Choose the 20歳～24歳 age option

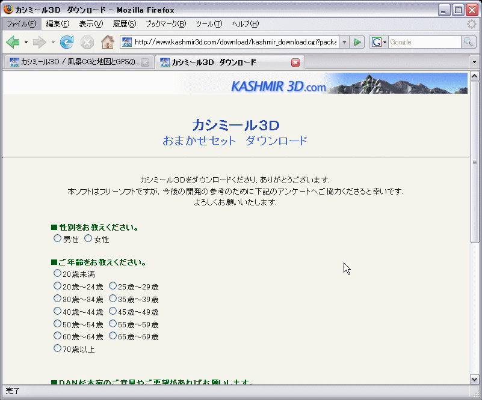click(x=57, y=286)
